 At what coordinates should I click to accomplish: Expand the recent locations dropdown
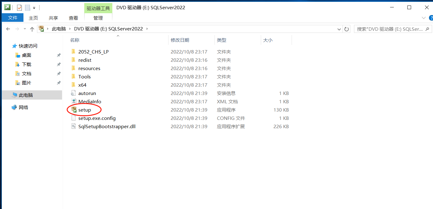tap(24, 29)
